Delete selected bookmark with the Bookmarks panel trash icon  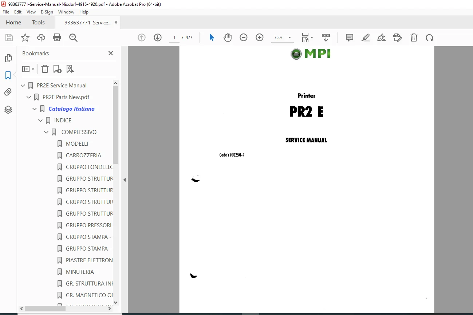[45, 69]
